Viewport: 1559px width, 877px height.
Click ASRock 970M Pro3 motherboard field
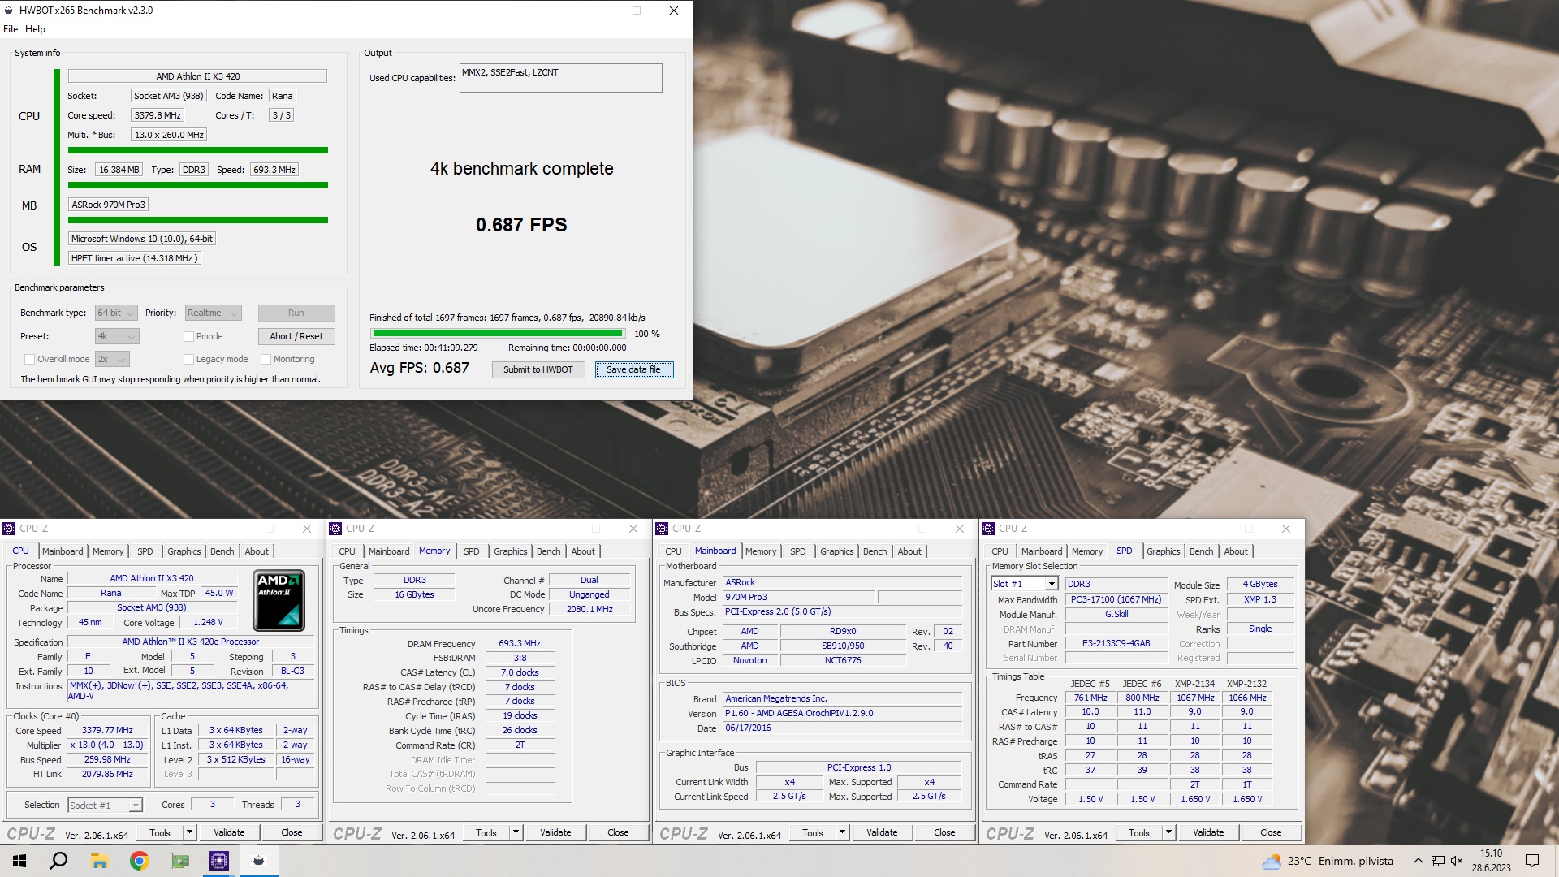pyautogui.click(x=109, y=205)
